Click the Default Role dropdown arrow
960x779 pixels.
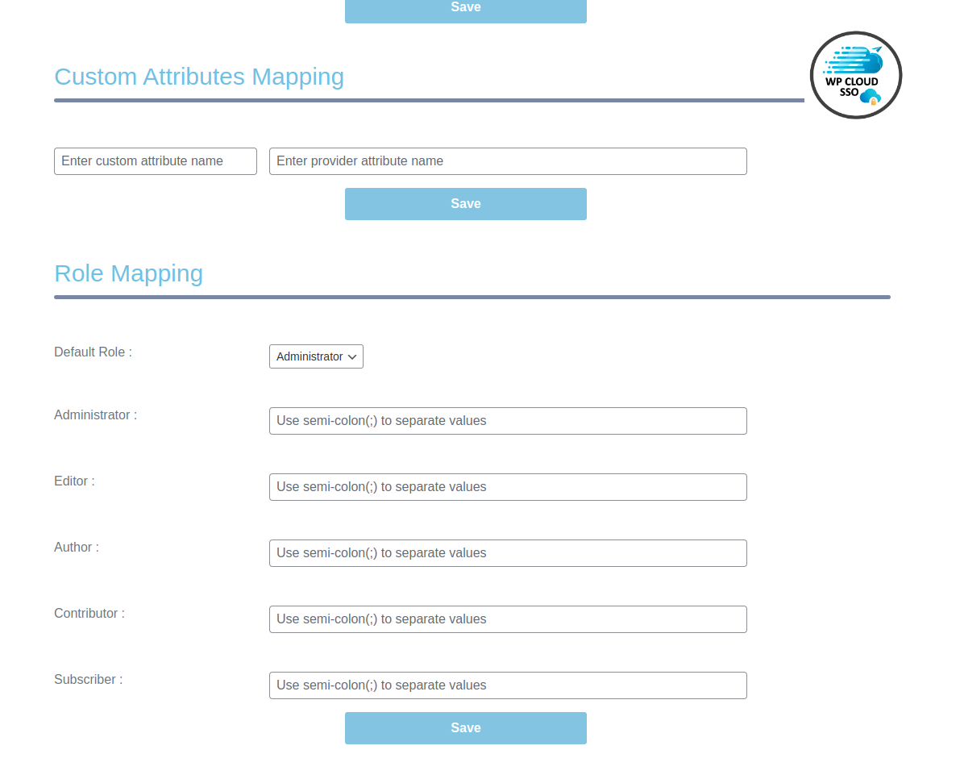click(353, 356)
